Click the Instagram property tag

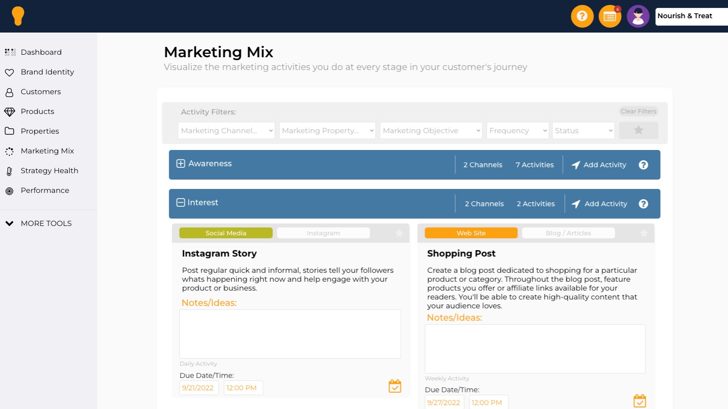pos(323,233)
